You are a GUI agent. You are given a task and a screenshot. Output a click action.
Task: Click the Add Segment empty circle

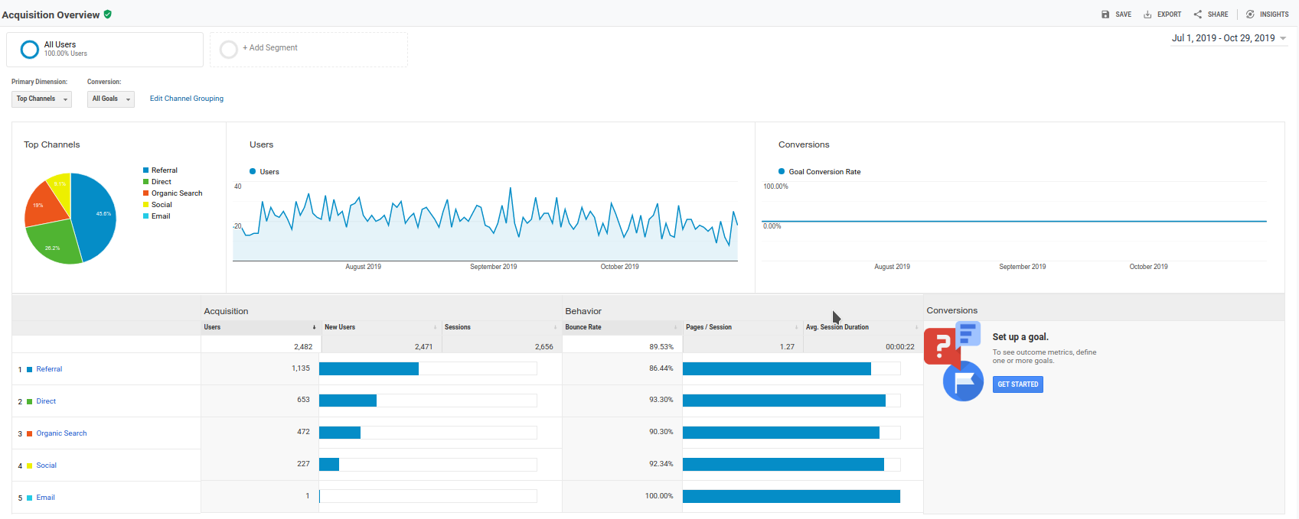point(228,50)
